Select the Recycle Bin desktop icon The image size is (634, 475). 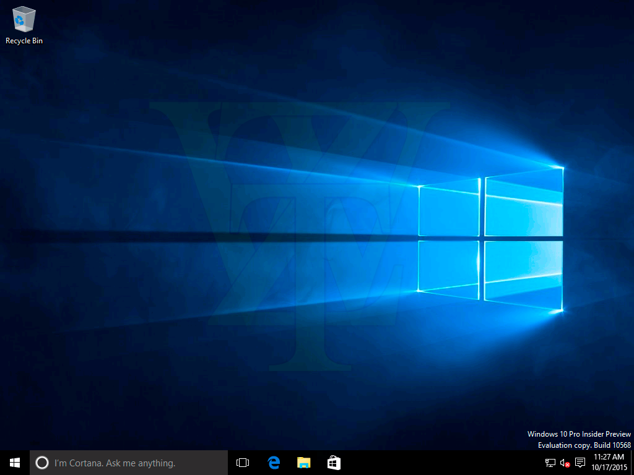(24, 20)
